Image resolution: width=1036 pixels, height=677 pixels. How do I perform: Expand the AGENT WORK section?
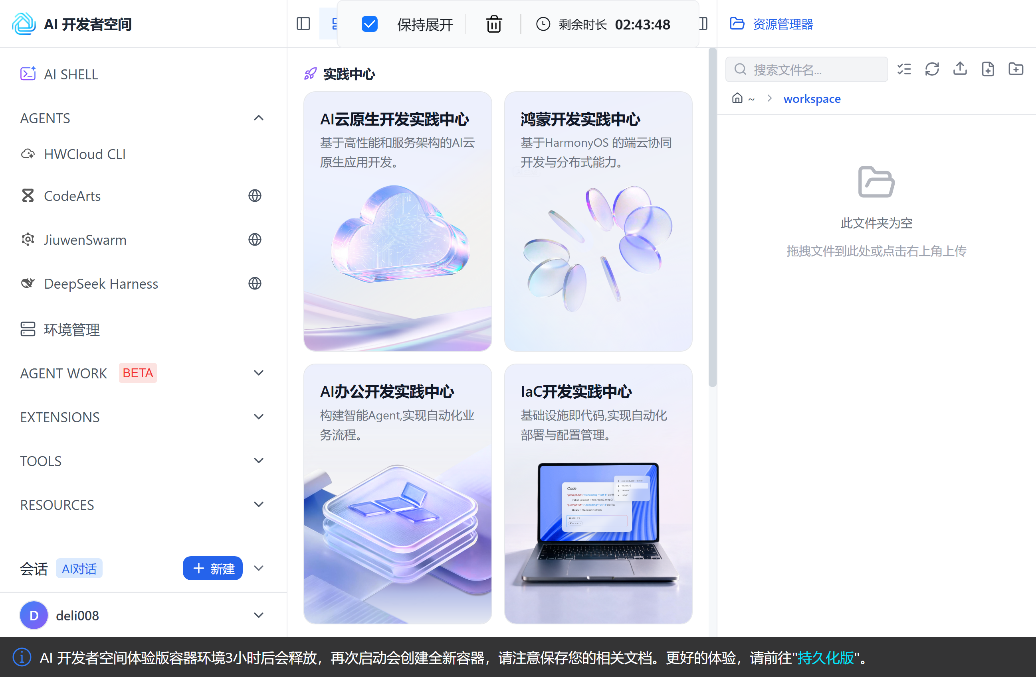[x=259, y=373]
